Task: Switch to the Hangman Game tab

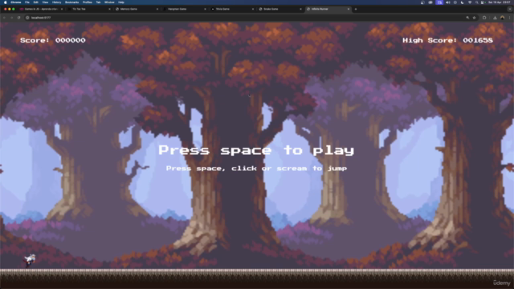Action: (184, 9)
